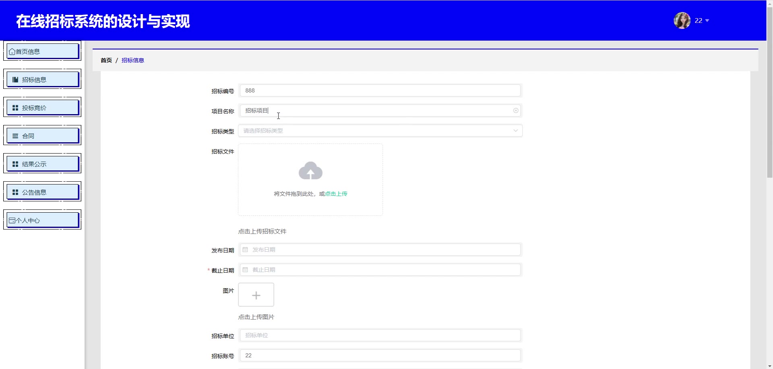Image resolution: width=773 pixels, height=369 pixels.
Task: Click the 招标类型 field label
Action: click(223, 131)
